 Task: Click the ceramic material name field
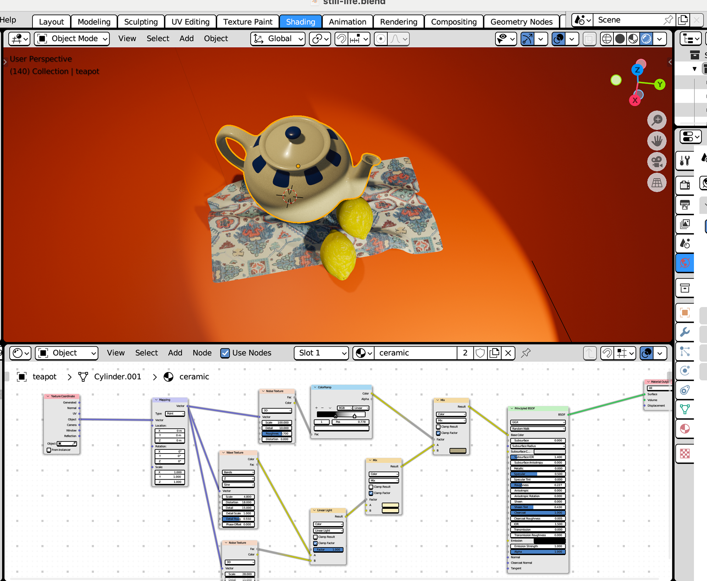[415, 353]
